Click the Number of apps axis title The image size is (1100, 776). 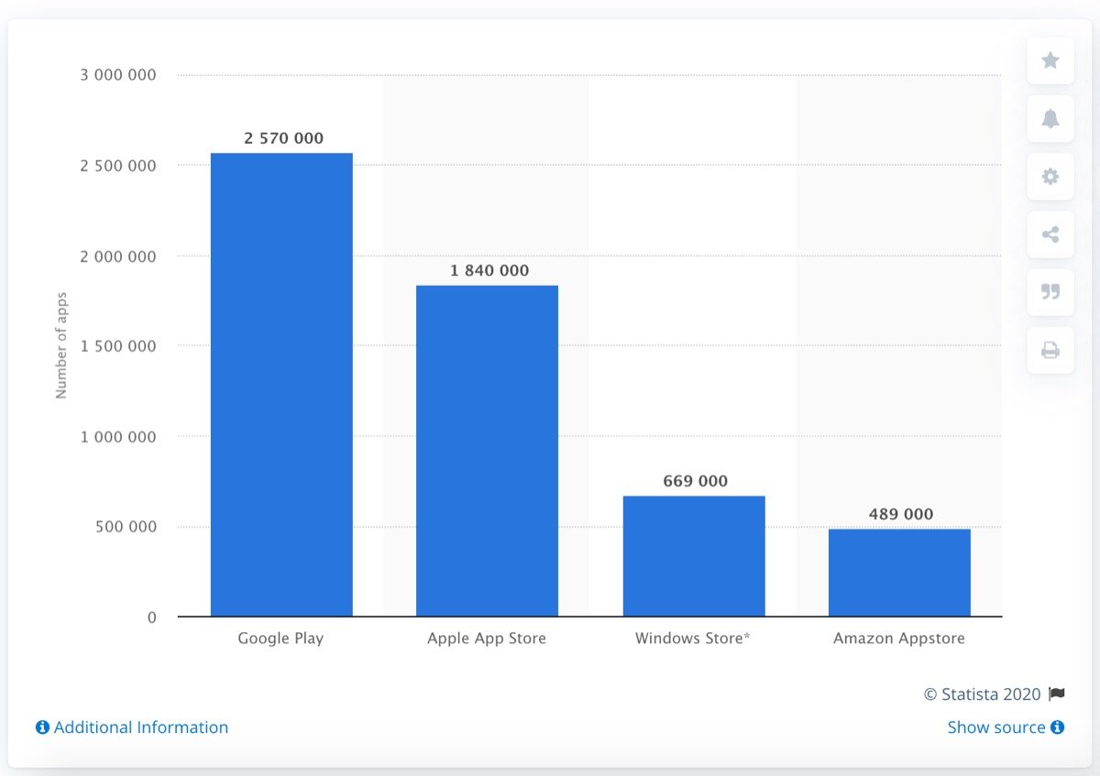(60, 344)
